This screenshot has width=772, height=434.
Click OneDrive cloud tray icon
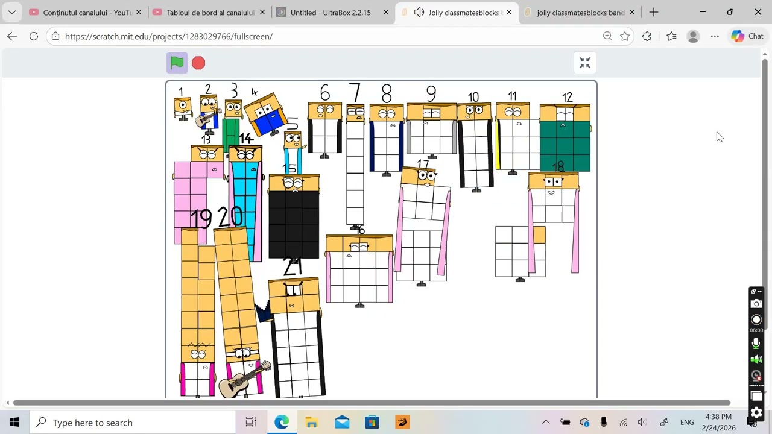tap(584, 423)
